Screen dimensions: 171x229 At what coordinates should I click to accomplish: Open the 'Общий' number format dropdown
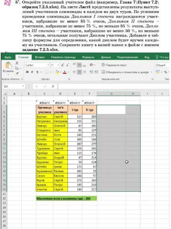[x=162, y=65]
